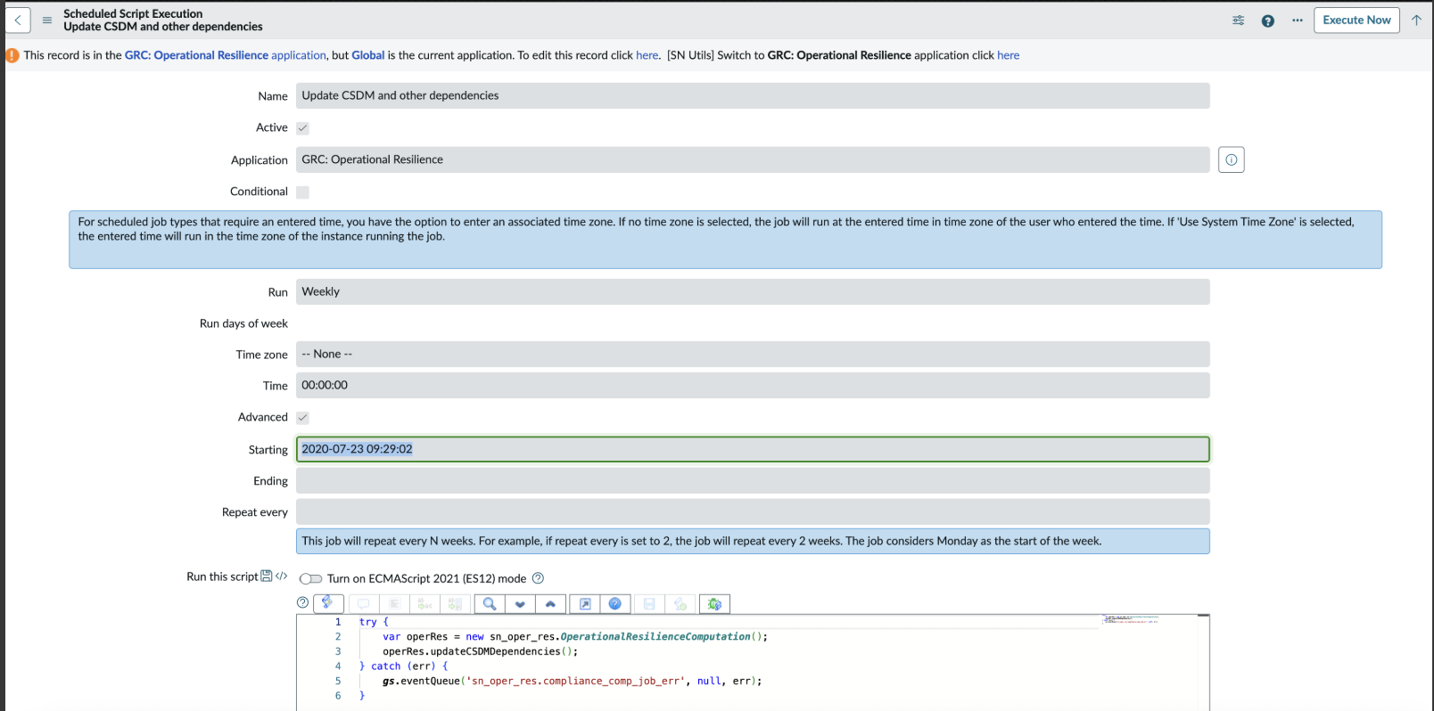The height and width of the screenshot is (711, 1434).
Task: Click code line 'operRes.updateCSDMDependencies();'
Action: (x=480, y=651)
